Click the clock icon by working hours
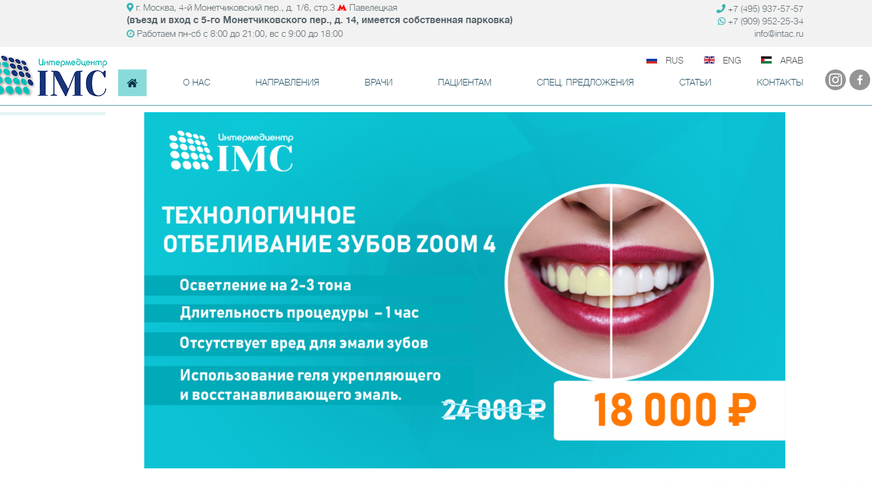Screen dimensions: 872x482 [x=131, y=34]
